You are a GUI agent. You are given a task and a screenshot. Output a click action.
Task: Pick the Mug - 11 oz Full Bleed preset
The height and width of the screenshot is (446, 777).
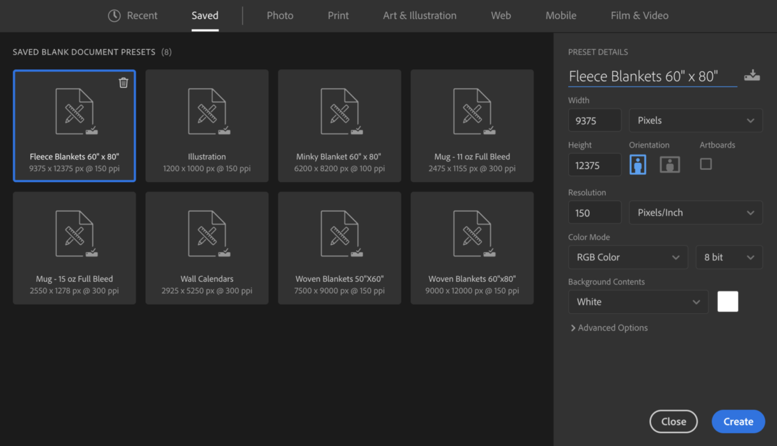click(x=472, y=126)
